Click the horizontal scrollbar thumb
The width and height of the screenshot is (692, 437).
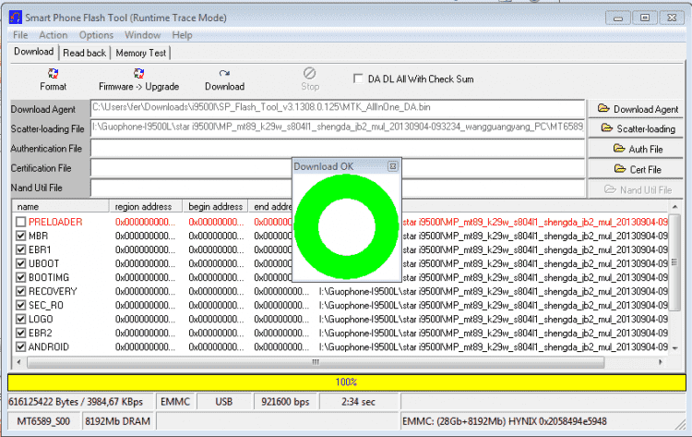(316, 362)
